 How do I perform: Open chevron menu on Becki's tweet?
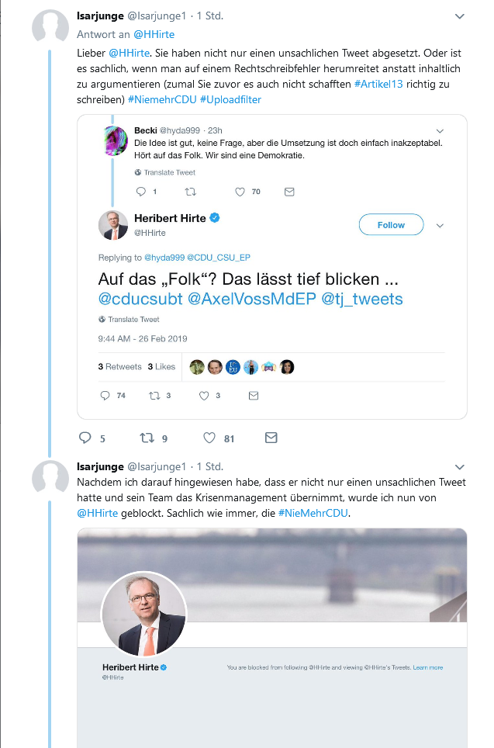[x=440, y=130]
